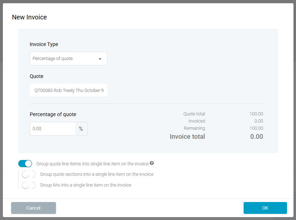Focus the percentage of quote input field
Screen dimensions: 296x220
[x=52, y=129]
